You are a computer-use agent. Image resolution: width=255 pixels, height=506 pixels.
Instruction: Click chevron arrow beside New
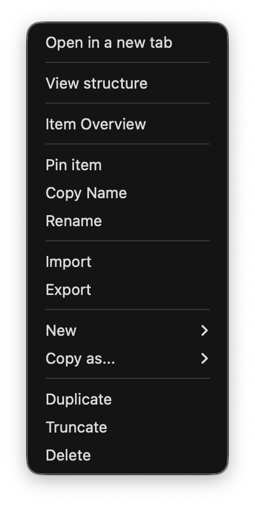[x=204, y=331]
